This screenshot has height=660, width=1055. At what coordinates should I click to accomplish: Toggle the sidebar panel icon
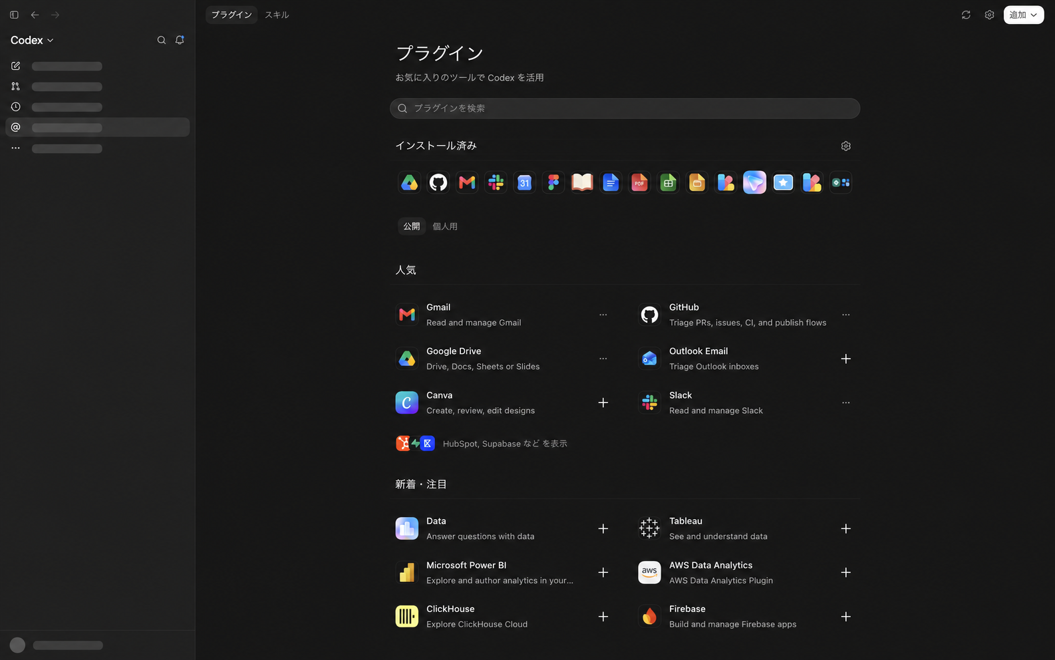point(14,15)
